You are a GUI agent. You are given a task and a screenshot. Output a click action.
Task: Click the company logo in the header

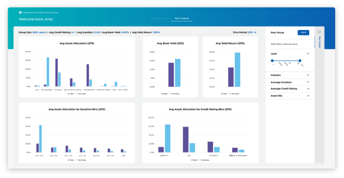click(x=20, y=13)
